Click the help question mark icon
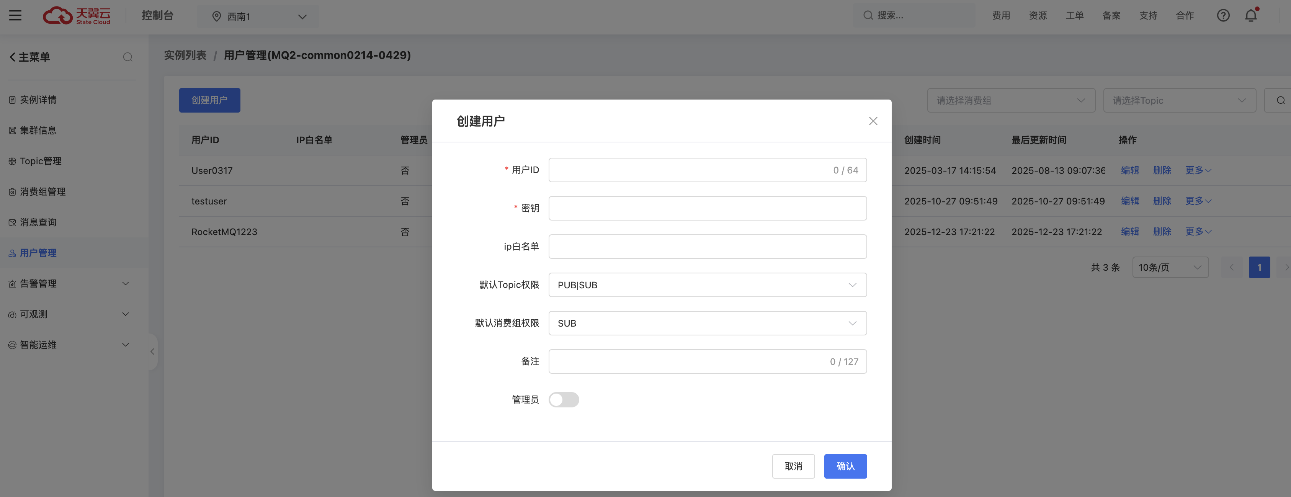Viewport: 1291px width, 497px height. click(x=1223, y=16)
